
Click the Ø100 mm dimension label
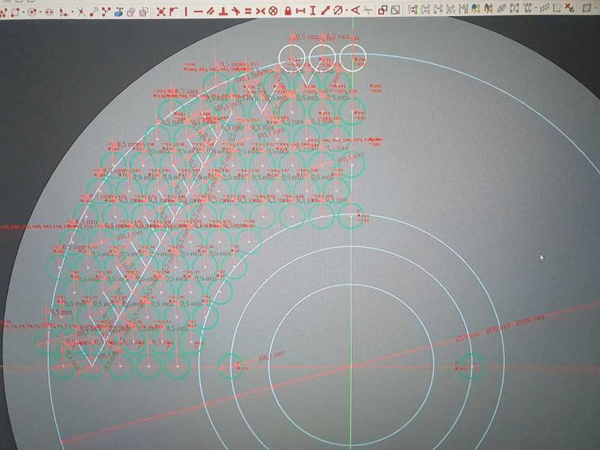tap(530, 320)
